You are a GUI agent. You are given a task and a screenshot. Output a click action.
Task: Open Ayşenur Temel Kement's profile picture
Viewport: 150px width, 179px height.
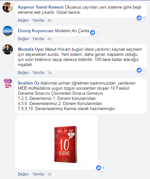pyautogui.click(x=8, y=7)
